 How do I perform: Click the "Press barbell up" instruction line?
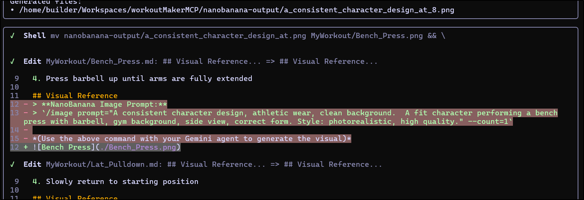pos(149,79)
